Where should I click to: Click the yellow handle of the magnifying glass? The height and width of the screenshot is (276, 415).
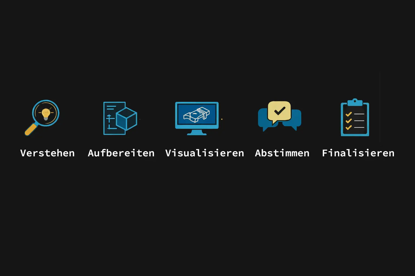pos(31,130)
